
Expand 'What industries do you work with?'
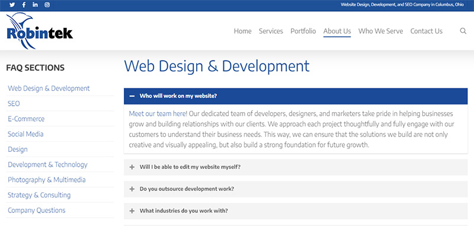click(x=296, y=211)
